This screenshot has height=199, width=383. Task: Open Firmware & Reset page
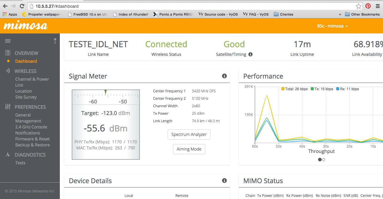tap(33, 139)
